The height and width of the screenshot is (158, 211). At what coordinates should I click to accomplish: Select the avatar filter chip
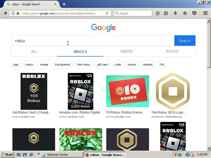(x=44, y=65)
